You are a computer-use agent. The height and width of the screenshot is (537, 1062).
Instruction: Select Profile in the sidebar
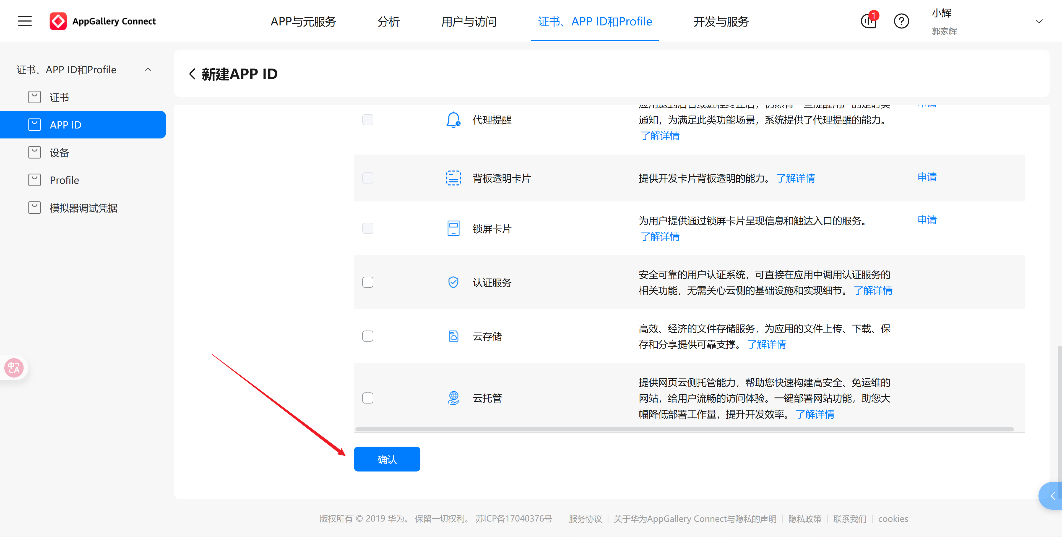64,180
